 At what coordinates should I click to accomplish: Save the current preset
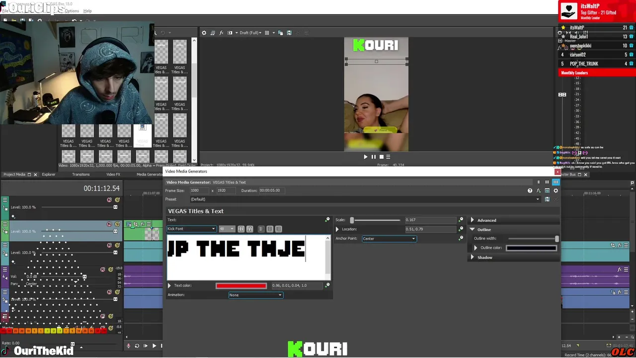coord(547,199)
